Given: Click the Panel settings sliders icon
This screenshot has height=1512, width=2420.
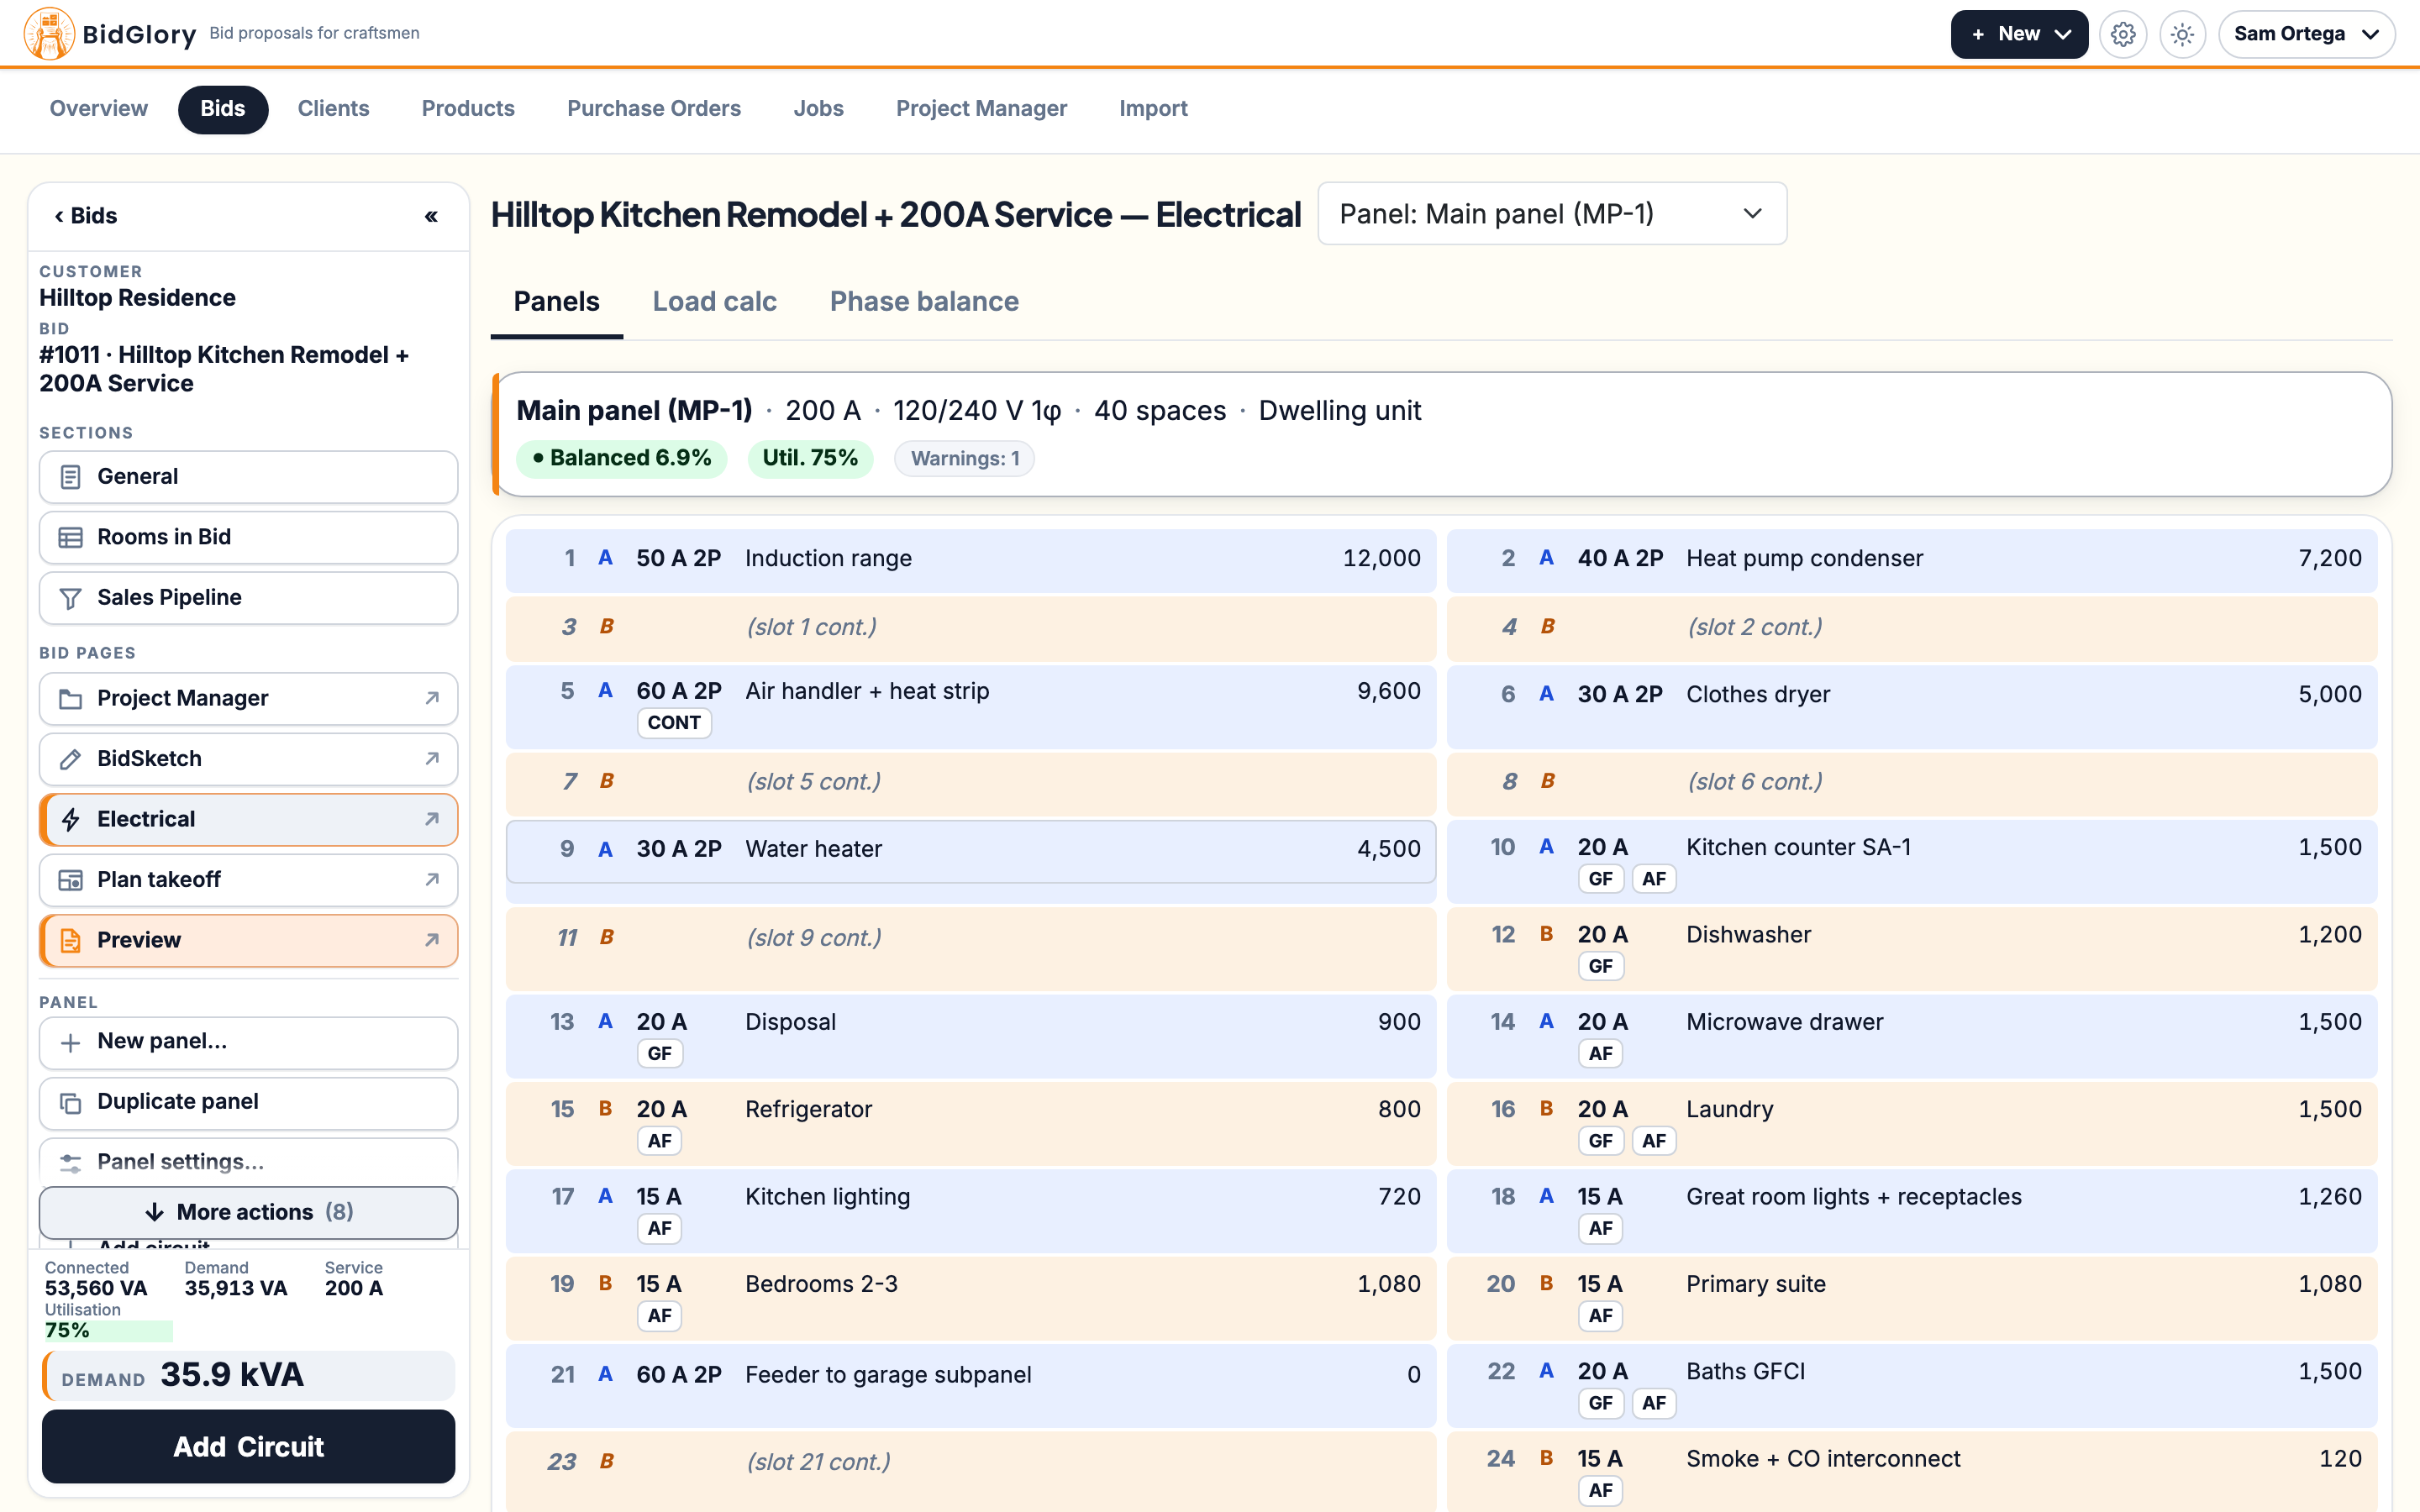Looking at the screenshot, I should 70,1162.
